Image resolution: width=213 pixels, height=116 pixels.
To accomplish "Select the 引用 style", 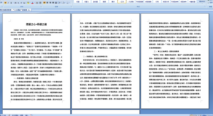I will pyautogui.click(x=157, y=2).
